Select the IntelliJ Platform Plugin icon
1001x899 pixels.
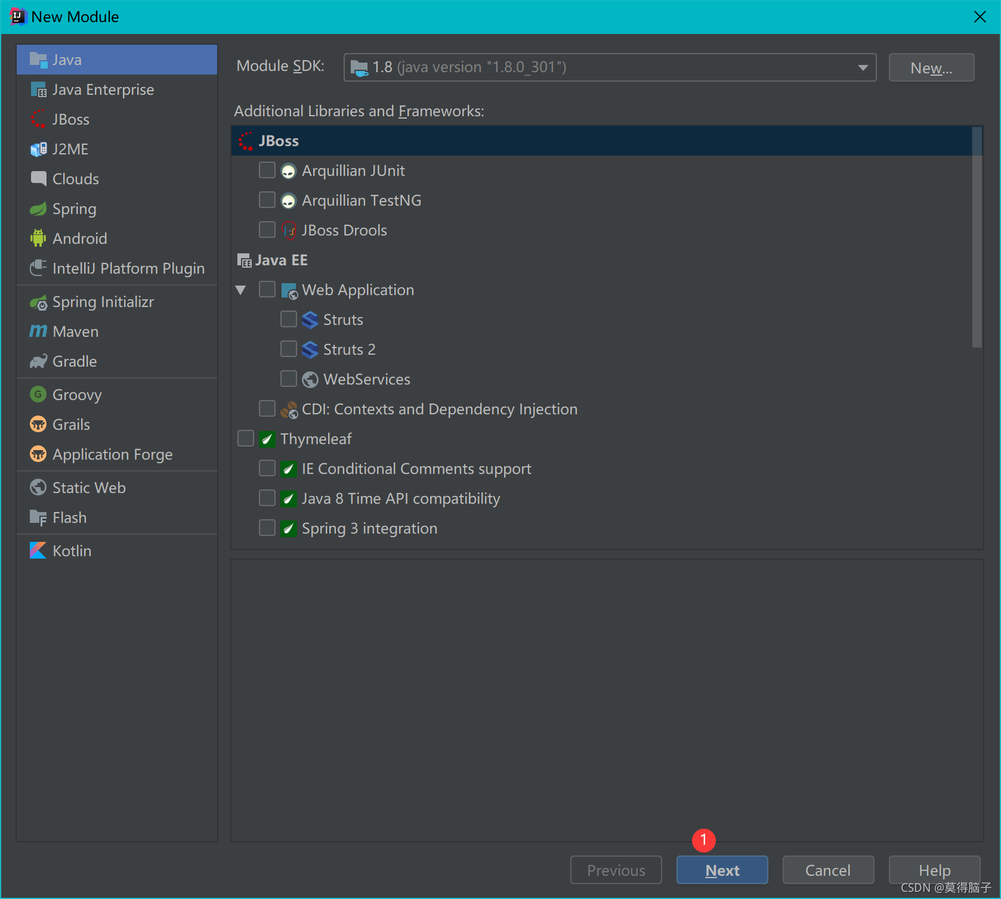tap(38, 268)
